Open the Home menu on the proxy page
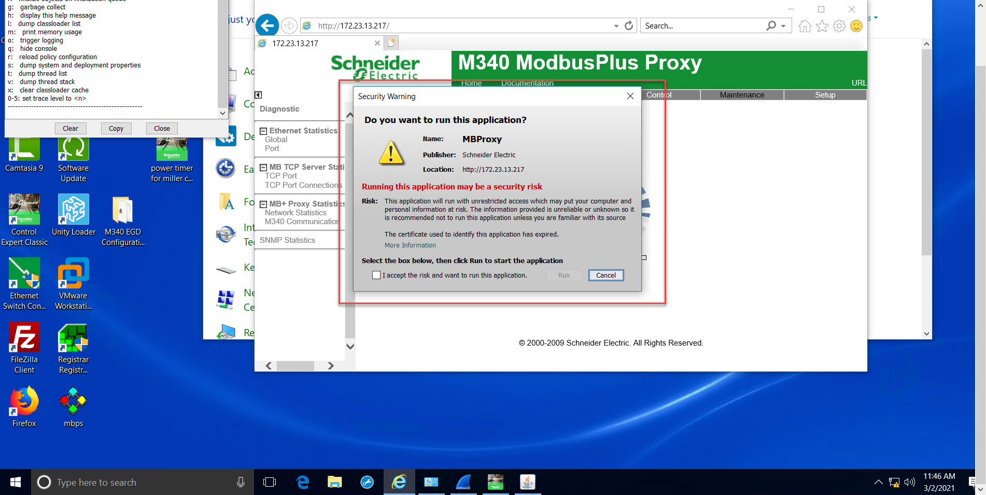986x495 pixels. 471,83
